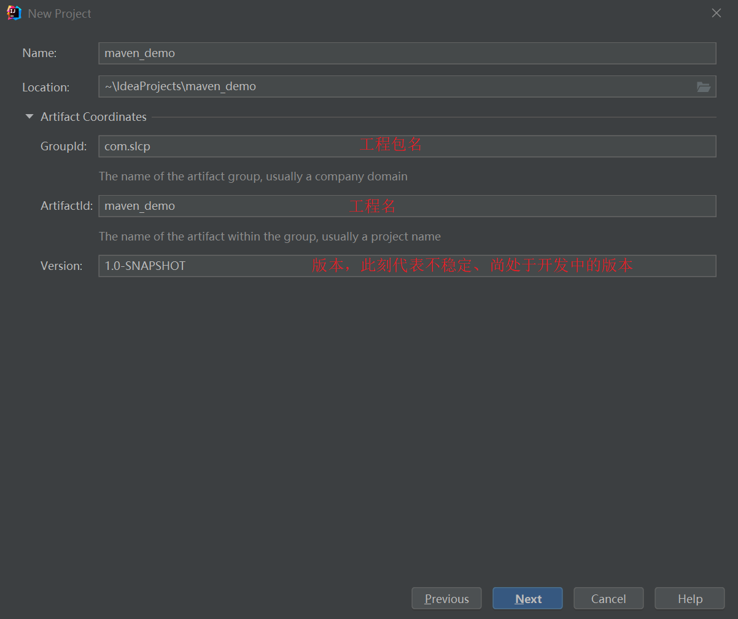Click the hint text about project name
This screenshot has width=738, height=619.
tap(270, 237)
